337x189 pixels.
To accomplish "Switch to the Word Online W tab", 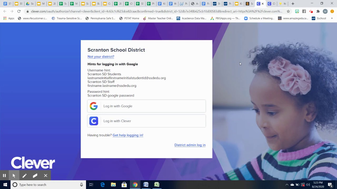I will [184, 4].
